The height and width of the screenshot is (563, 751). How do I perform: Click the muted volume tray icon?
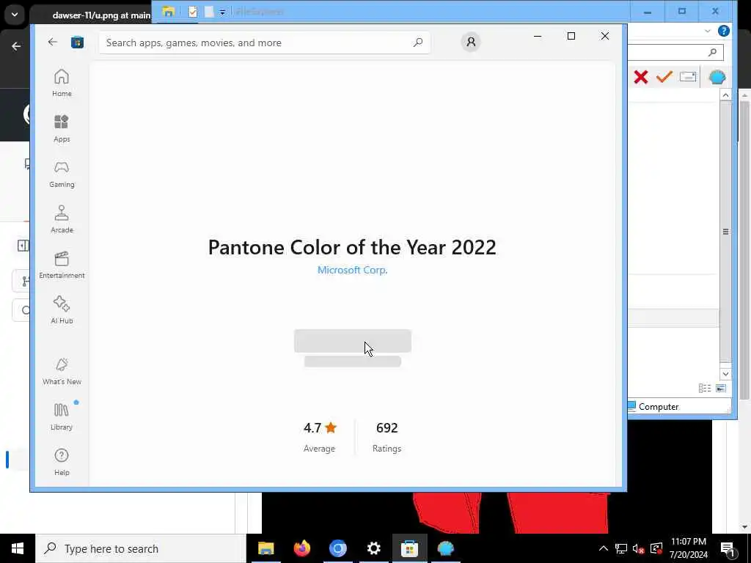638,548
